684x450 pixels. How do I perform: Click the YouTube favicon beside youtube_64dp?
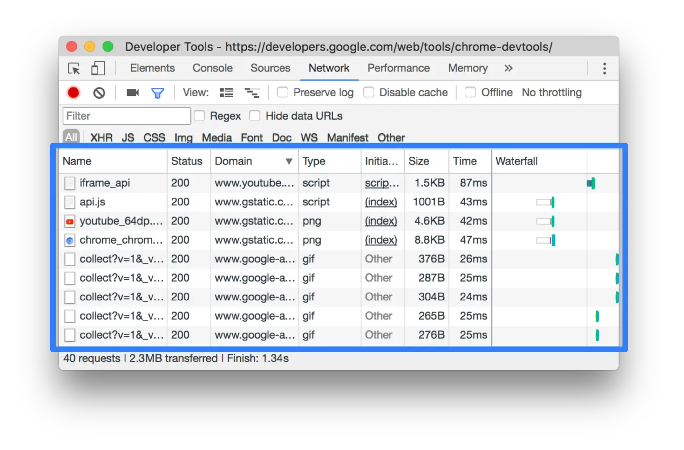coord(70,221)
